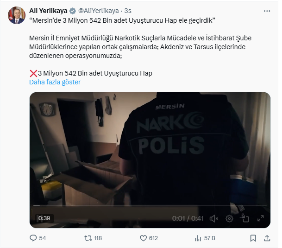The height and width of the screenshot is (248, 282).
Task: Open Ali Yerlikaya profile avatar
Action: (x=17, y=15)
